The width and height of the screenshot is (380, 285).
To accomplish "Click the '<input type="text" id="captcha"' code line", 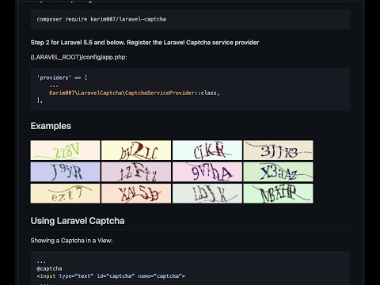I will [111, 276].
